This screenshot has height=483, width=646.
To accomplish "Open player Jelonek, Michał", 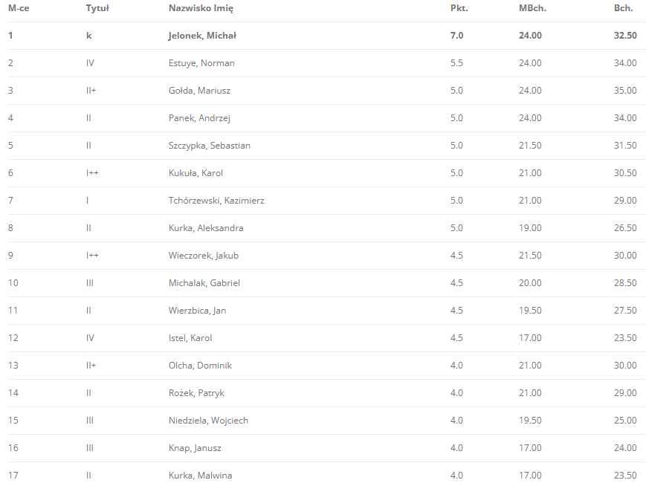I will (202, 36).
